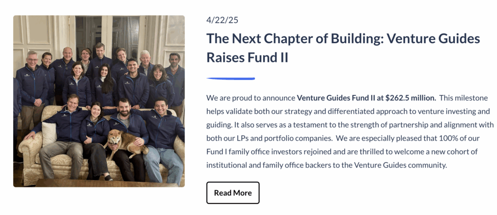The width and height of the screenshot is (497, 215).
Task: Click the 4/22/25 post date
Action: click(222, 20)
